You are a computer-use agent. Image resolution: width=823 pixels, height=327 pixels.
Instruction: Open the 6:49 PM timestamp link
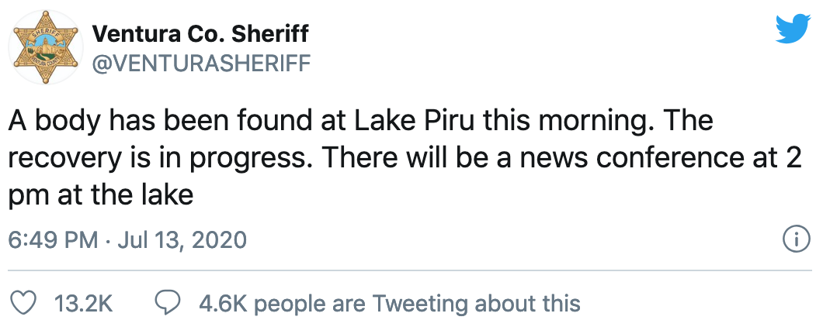coord(54,240)
